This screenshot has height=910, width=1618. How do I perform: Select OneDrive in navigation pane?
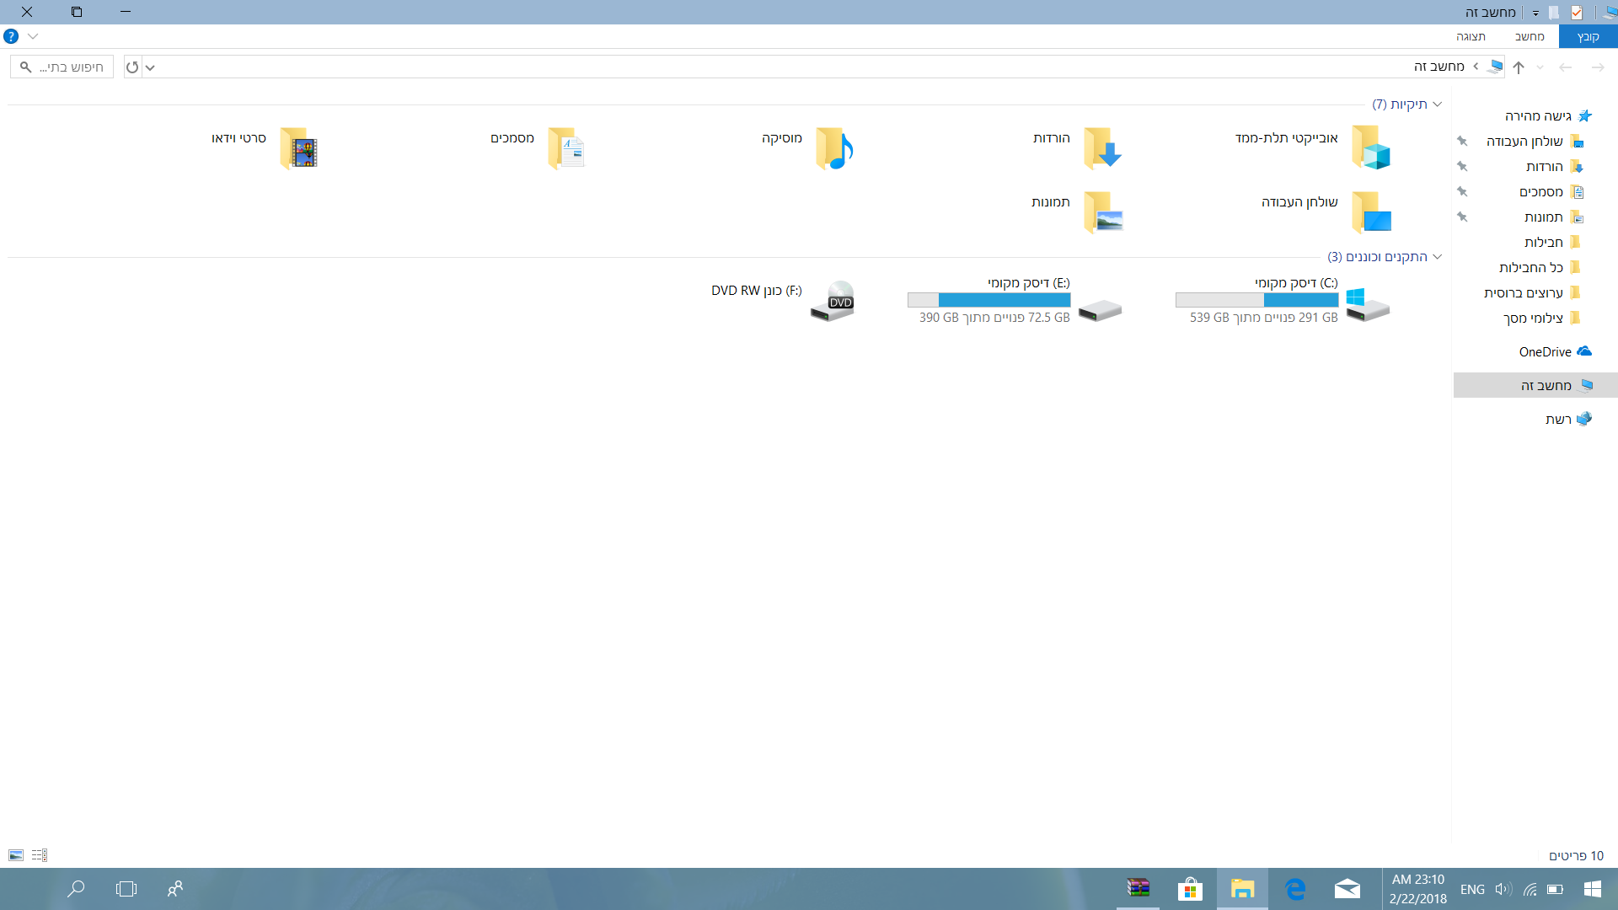tap(1555, 352)
